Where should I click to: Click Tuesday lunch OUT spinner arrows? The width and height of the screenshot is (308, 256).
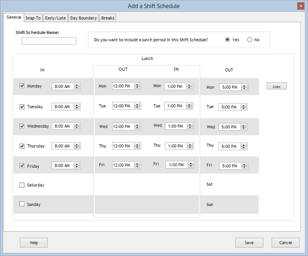pyautogui.click(x=137, y=106)
